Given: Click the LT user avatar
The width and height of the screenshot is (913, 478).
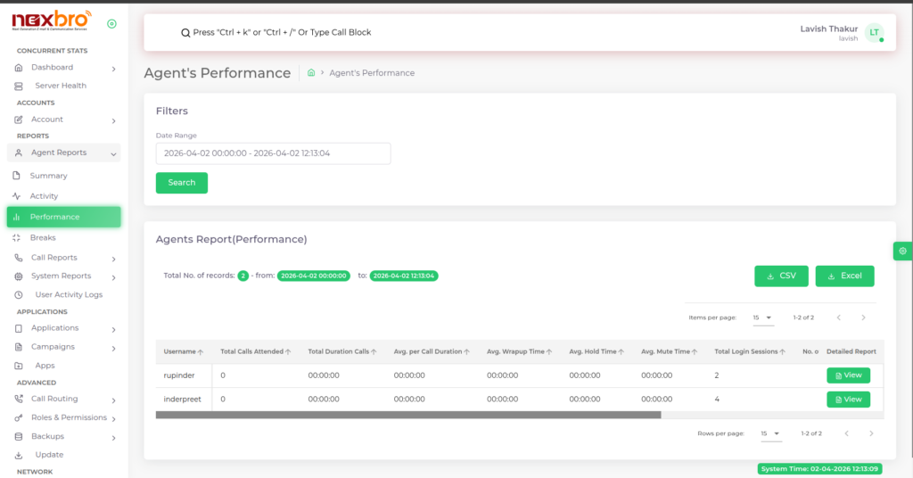Looking at the screenshot, I should (874, 33).
